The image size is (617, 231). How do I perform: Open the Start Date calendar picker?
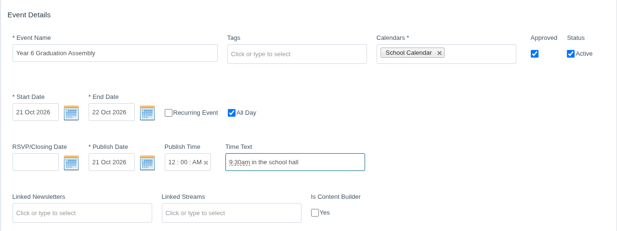[x=71, y=113]
